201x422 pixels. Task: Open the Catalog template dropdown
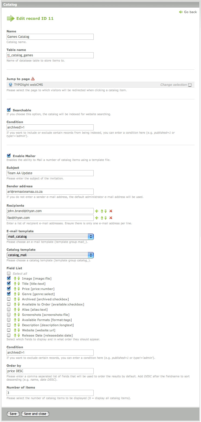pos(50,255)
